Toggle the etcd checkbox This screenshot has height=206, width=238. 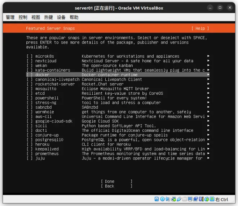tap(30, 93)
